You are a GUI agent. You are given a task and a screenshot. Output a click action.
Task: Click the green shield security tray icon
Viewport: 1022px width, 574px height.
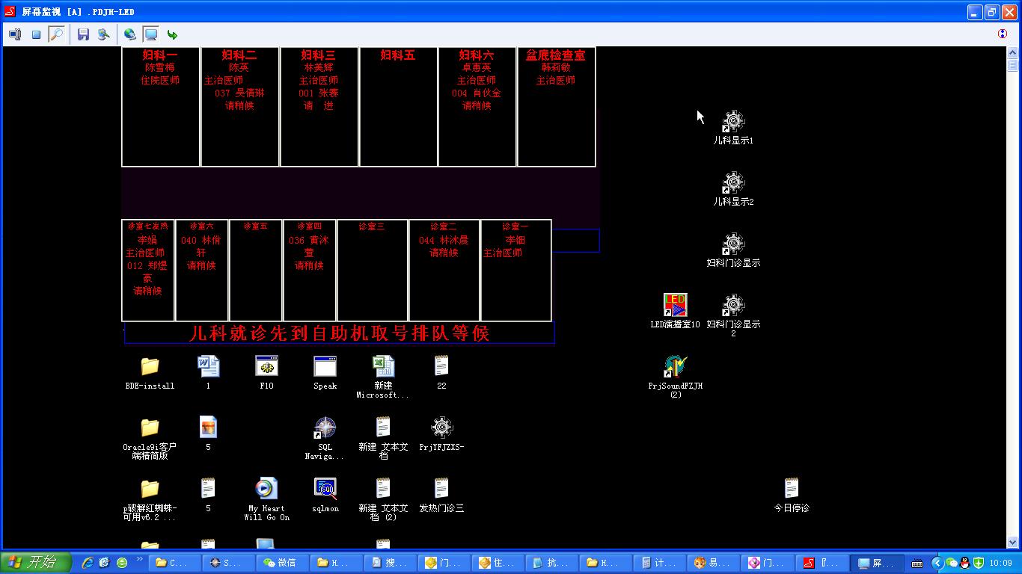[978, 563]
